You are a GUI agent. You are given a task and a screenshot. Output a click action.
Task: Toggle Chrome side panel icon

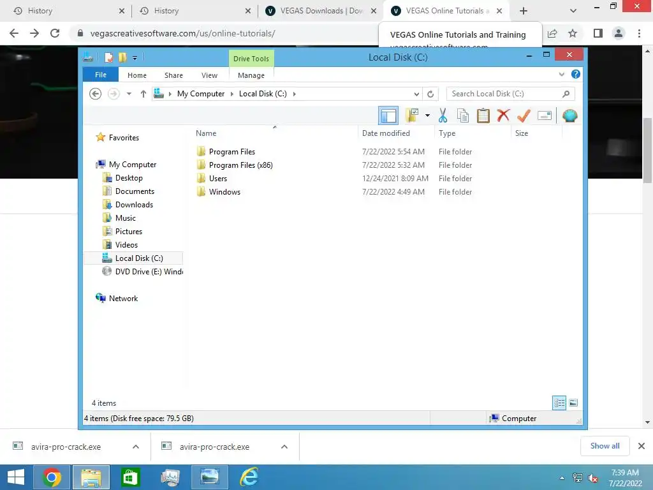point(598,33)
